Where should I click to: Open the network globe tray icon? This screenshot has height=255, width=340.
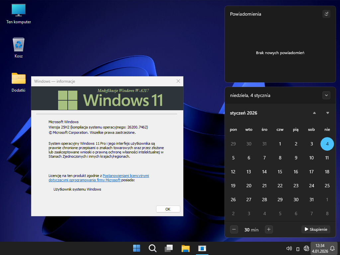pyautogui.click(x=306, y=249)
